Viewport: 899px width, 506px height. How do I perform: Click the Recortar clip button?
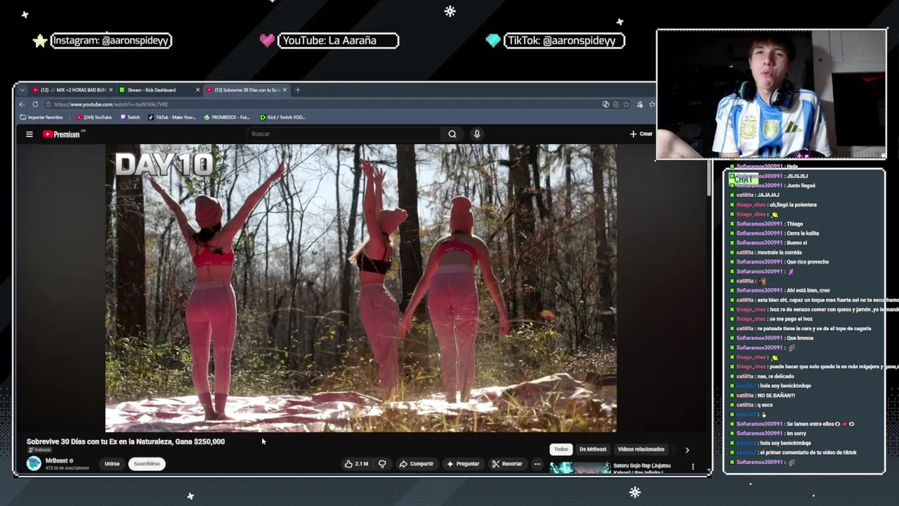click(507, 464)
